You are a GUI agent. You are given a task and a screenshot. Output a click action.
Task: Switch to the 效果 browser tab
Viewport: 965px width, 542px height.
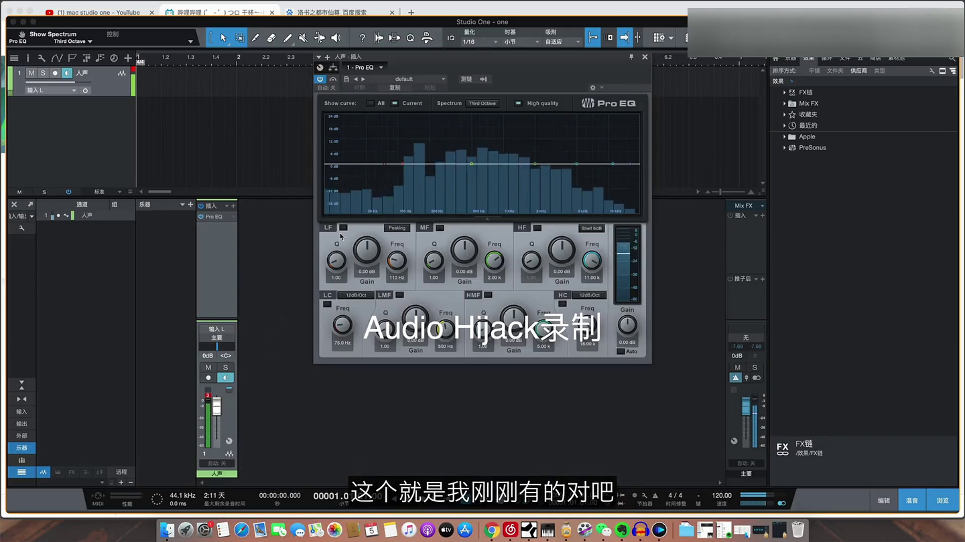(x=809, y=59)
